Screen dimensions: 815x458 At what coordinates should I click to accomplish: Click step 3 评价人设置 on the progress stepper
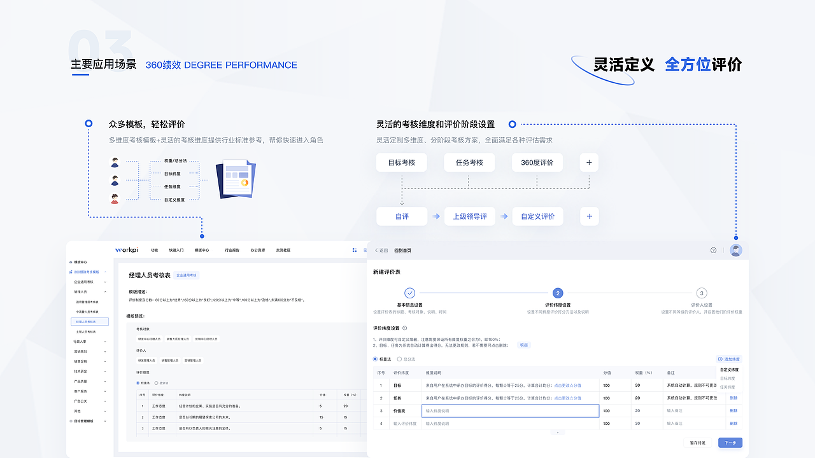(701, 293)
